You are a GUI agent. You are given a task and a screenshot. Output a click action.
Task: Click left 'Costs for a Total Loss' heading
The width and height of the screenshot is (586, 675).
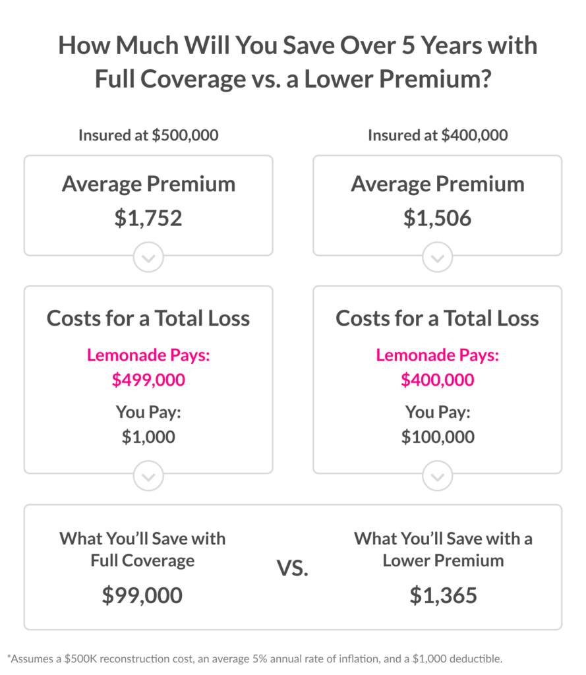pos(148,318)
